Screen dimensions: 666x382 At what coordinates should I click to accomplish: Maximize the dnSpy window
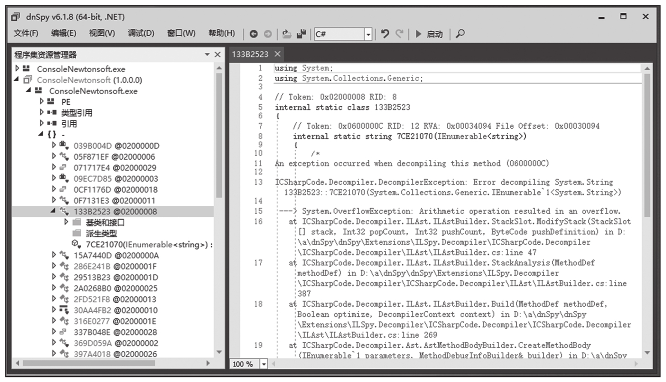click(623, 16)
